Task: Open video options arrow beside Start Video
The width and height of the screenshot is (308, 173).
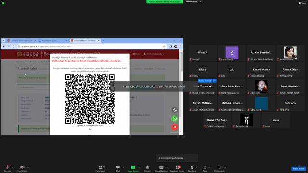Action: coord(28,167)
